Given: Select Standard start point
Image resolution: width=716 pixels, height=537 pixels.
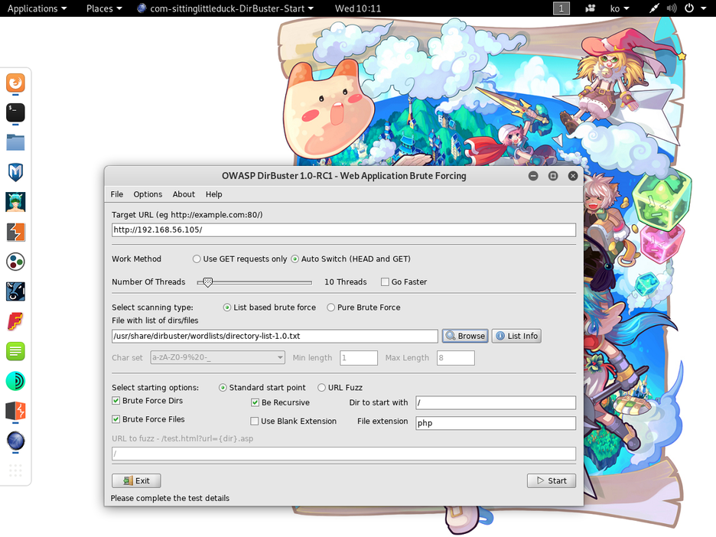Looking at the screenshot, I should [223, 387].
